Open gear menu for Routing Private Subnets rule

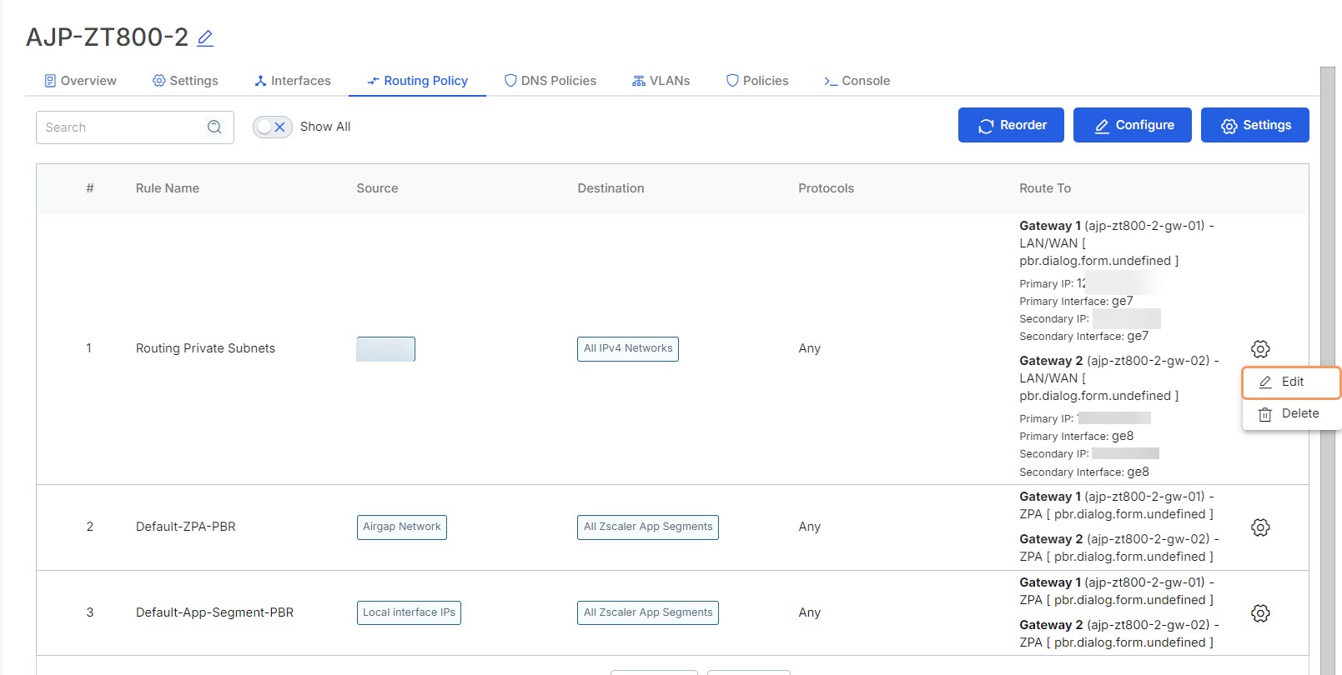(1260, 349)
